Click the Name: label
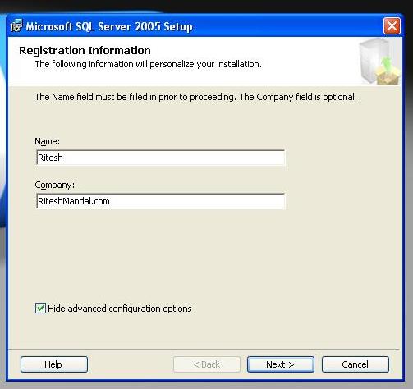 47,141
